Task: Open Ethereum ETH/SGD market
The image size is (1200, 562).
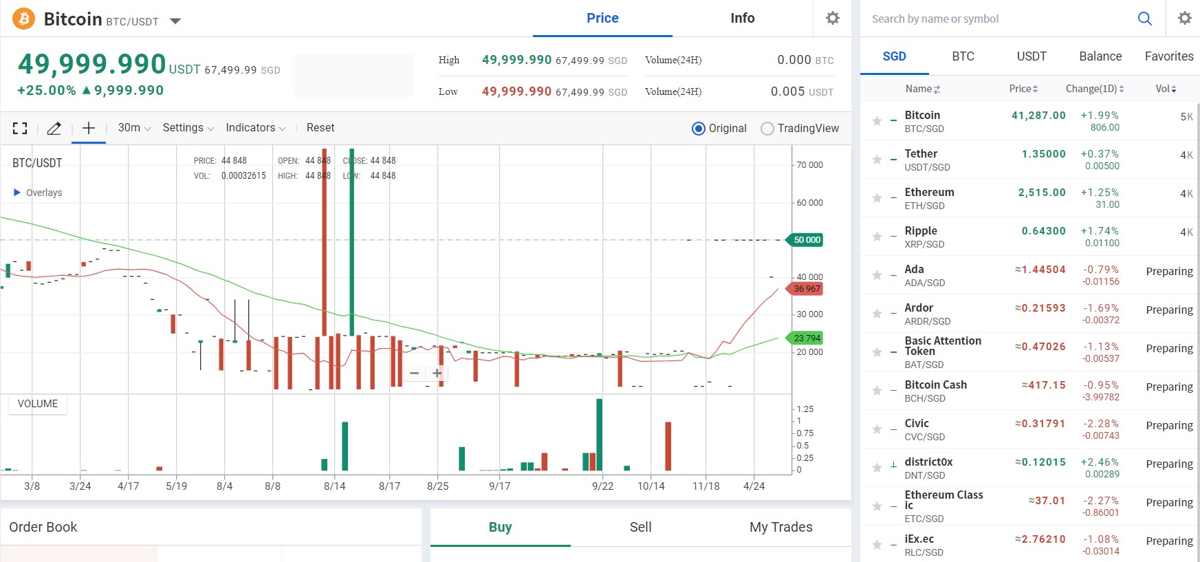Action: tap(1029, 198)
